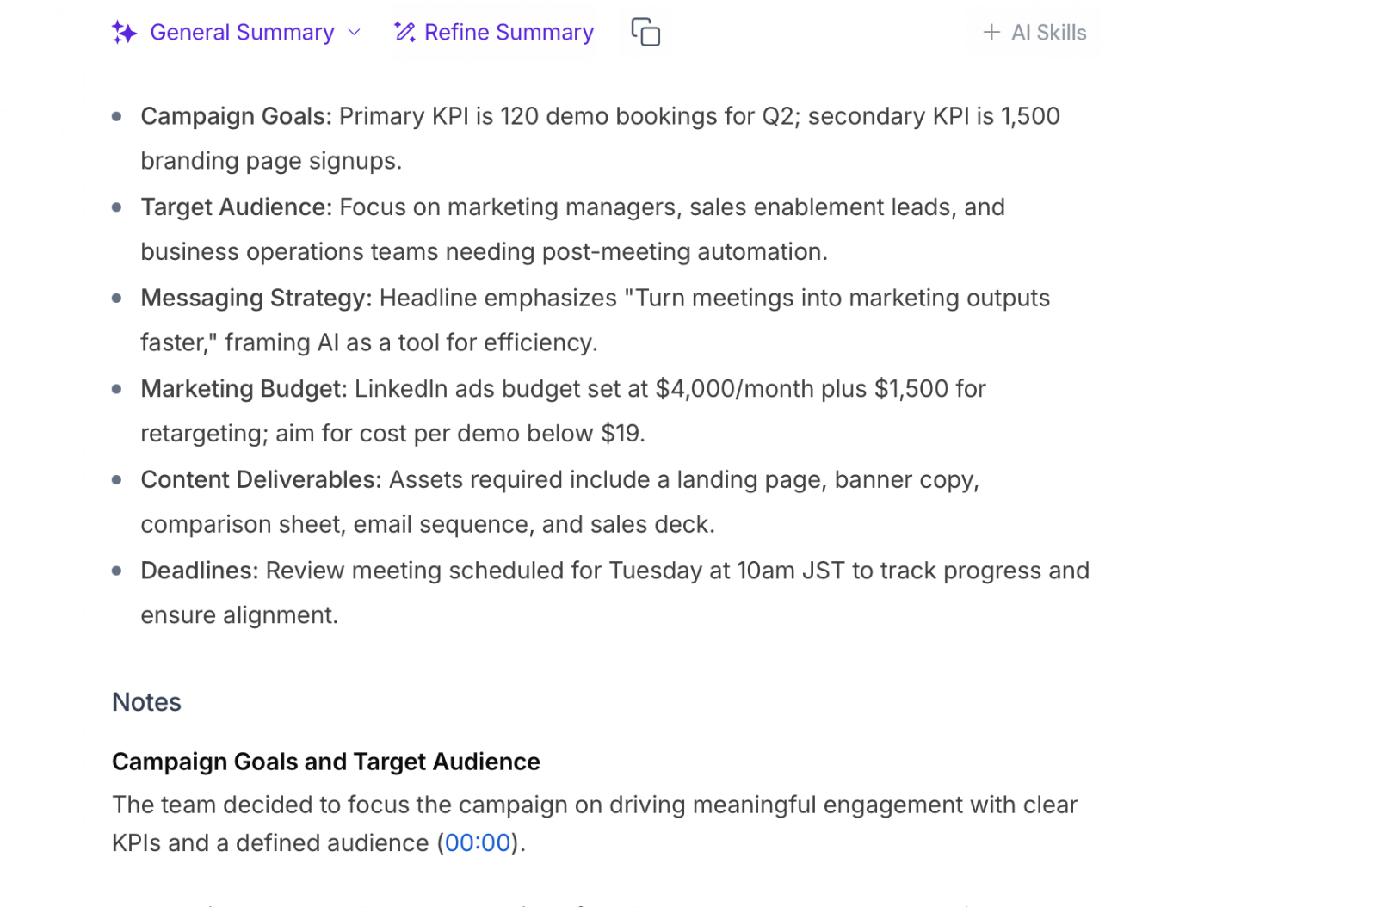
Task: Click the bullet dot next to Content Deliverables
Action: pyautogui.click(x=117, y=480)
